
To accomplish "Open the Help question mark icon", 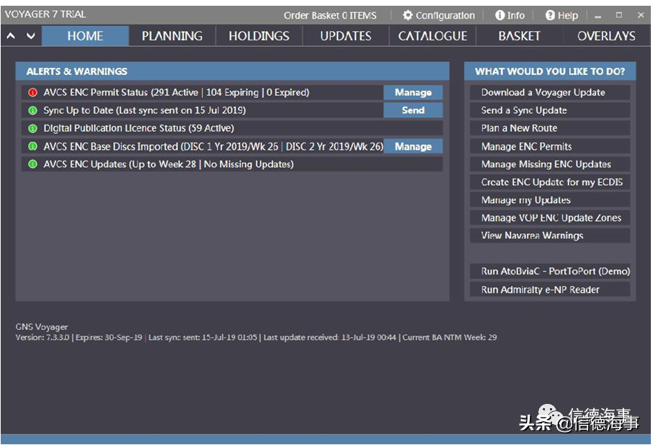I will tap(550, 15).
